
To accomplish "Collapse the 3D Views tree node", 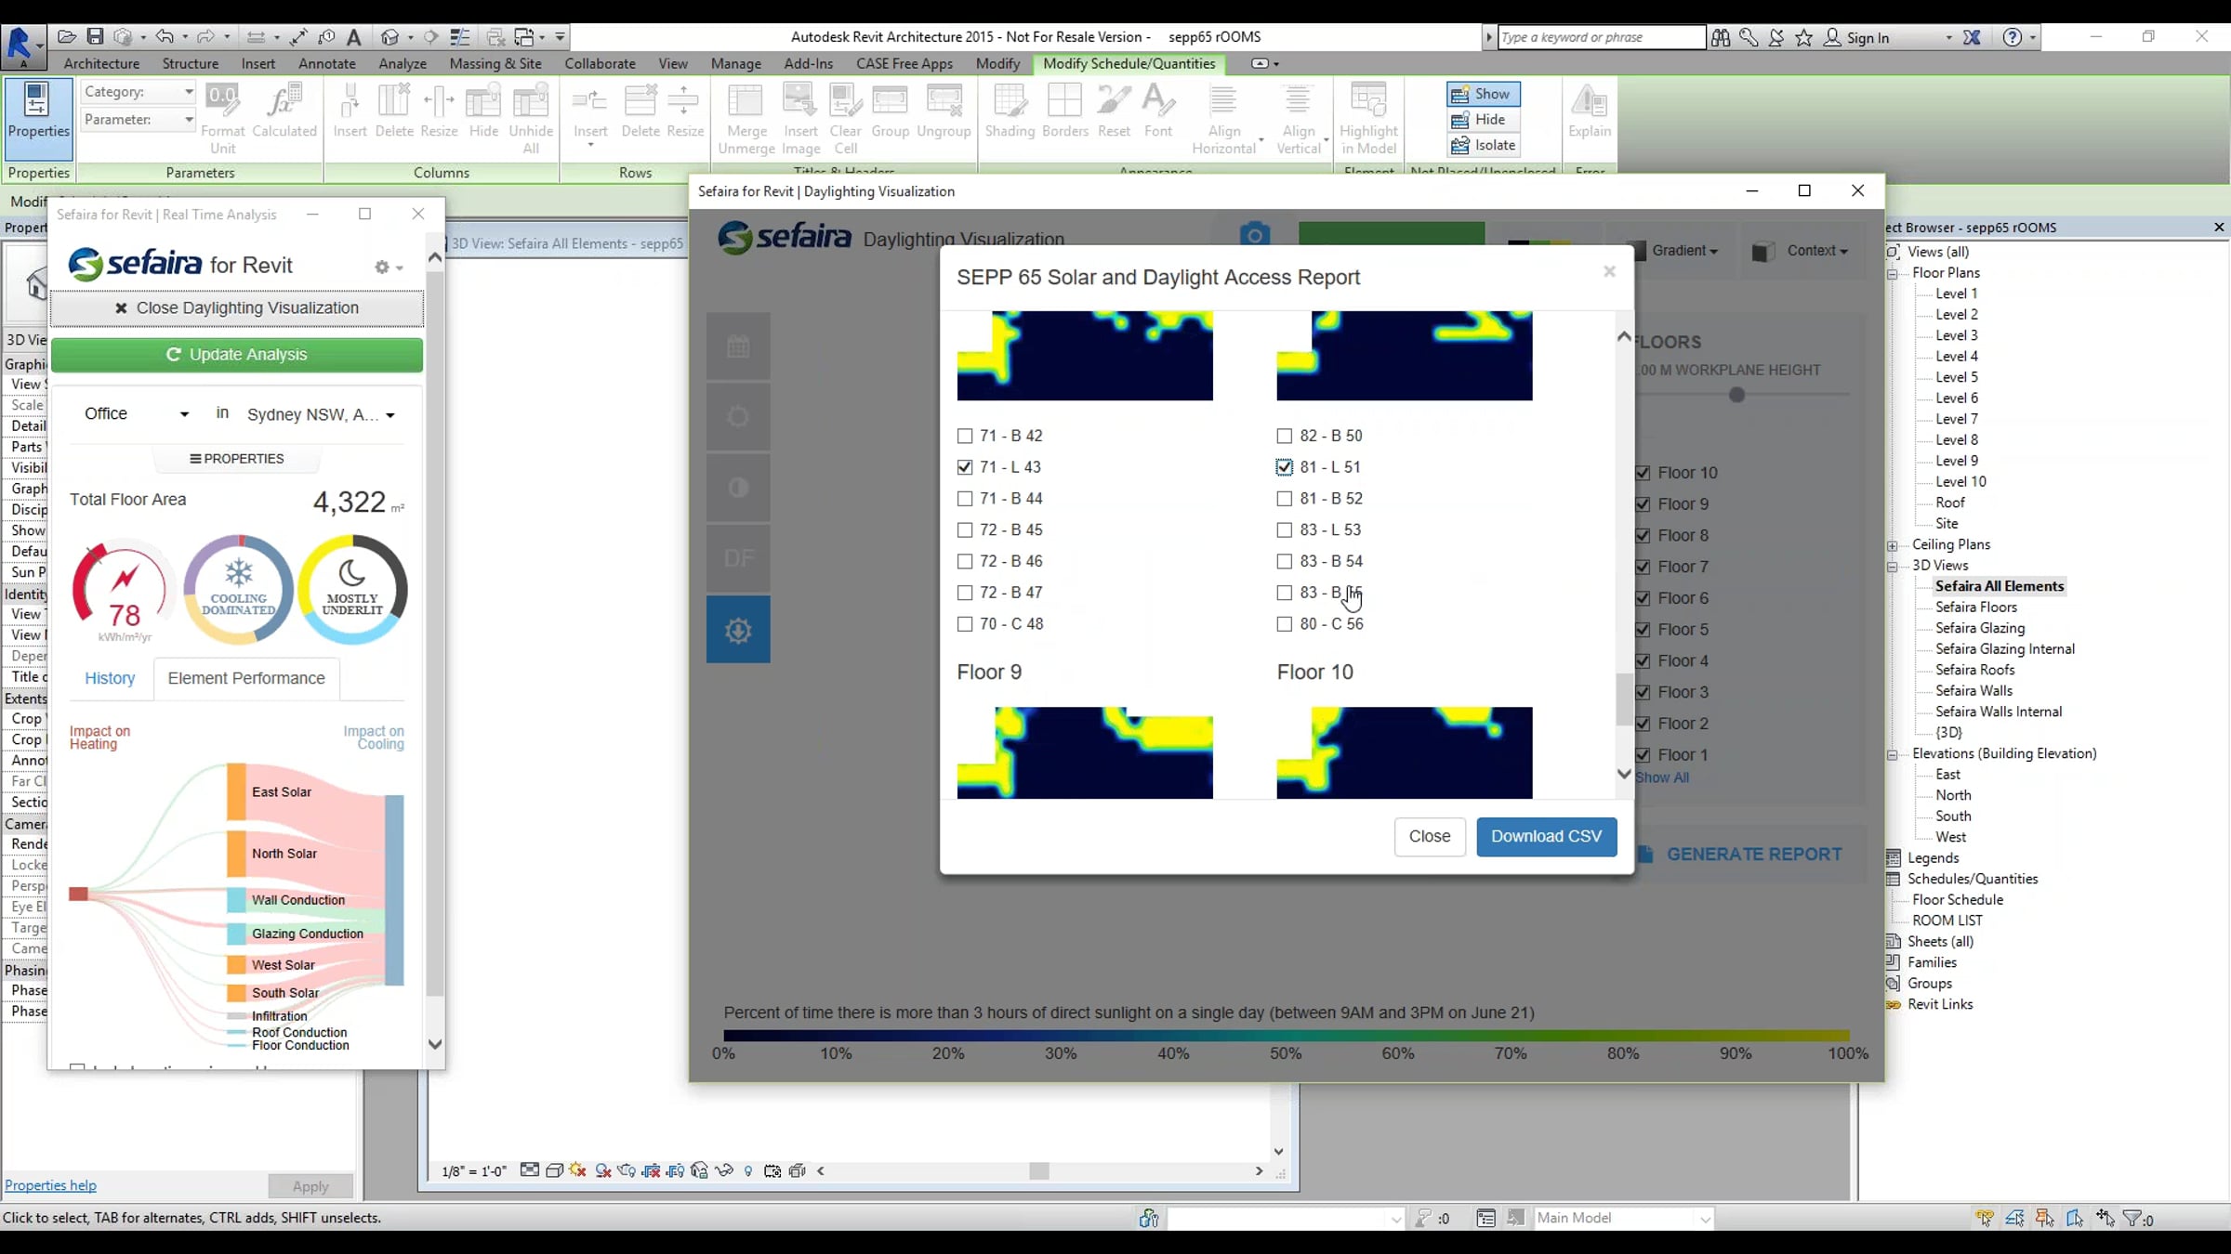I will click(x=1892, y=567).
